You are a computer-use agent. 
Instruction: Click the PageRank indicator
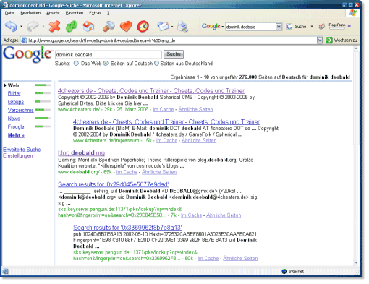[337, 26]
